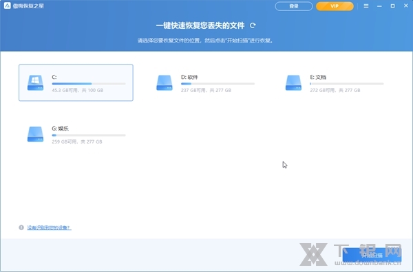Click the 'E: 文档' drive label
413x272 pixels.
click(x=318, y=77)
